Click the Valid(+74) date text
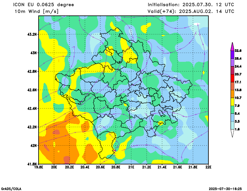The height and width of the screenshot is (191, 247). tap(191, 11)
